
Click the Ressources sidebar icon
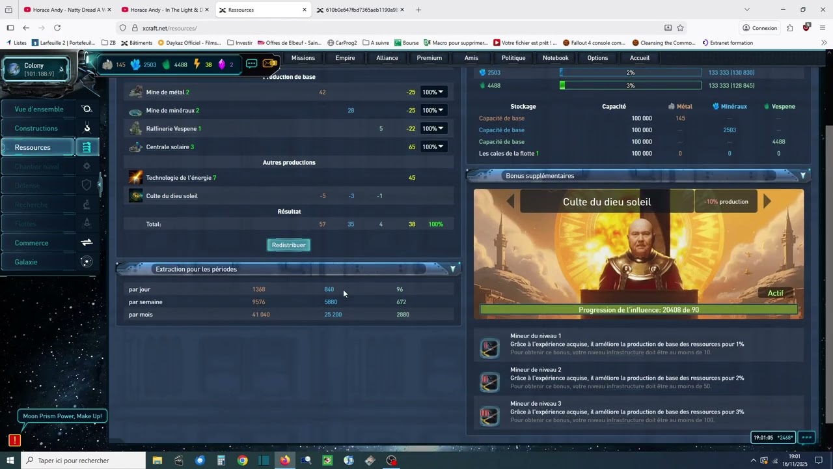pyautogui.click(x=87, y=147)
